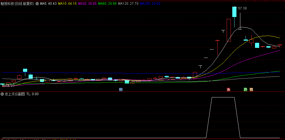The width and height of the screenshot is (285, 140).
Task: Click the large red hollow candlestick before the peak
Action: point(229,30)
